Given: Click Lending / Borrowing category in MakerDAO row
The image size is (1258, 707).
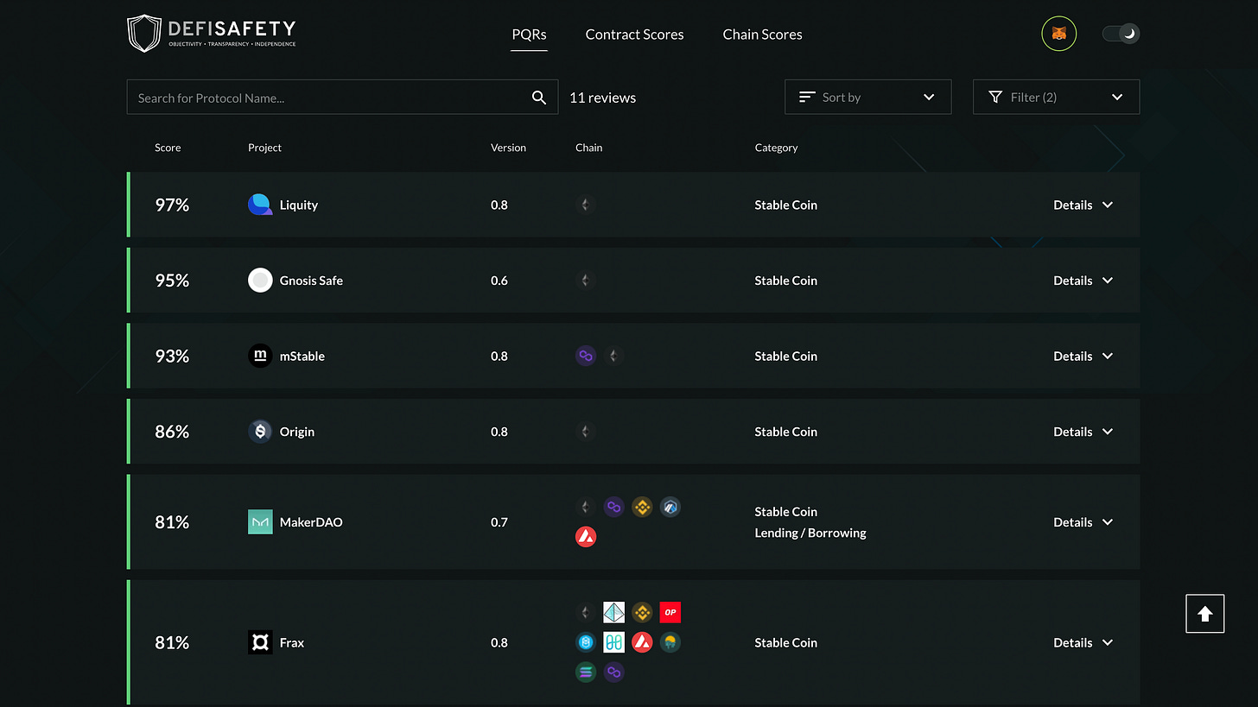Looking at the screenshot, I should click(x=810, y=533).
